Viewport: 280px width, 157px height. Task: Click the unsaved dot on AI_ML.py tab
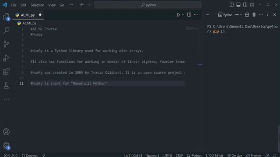pyautogui.click(x=40, y=15)
